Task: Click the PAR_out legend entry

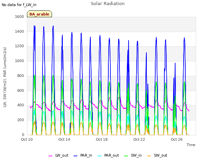Action: [x=108, y=156]
